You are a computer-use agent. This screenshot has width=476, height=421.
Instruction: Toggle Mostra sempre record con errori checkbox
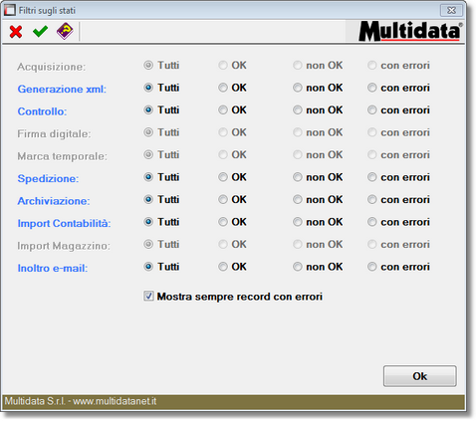148,296
